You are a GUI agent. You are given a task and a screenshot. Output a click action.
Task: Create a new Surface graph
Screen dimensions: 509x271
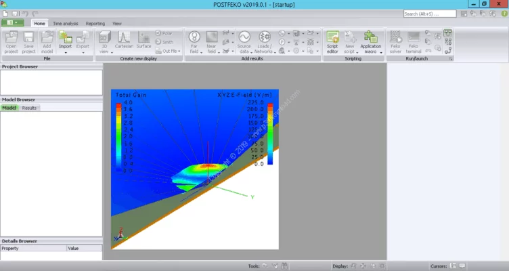coord(143,40)
